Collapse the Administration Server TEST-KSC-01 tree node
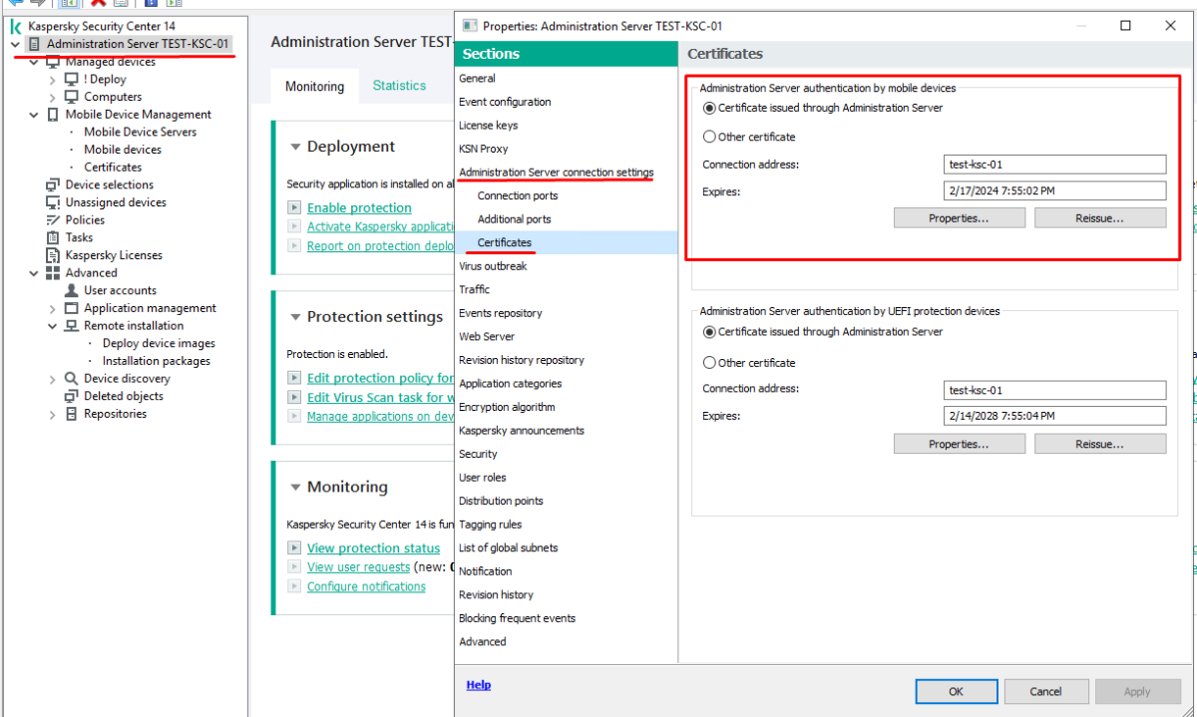This screenshot has height=717, width=1197. (x=15, y=44)
